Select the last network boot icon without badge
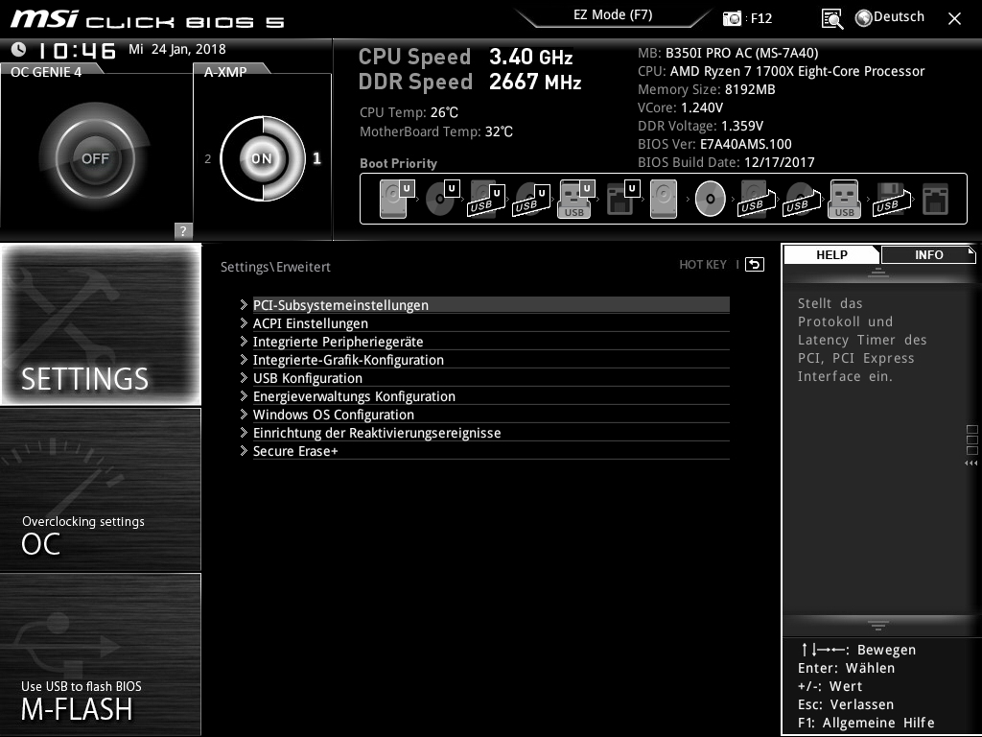 point(936,200)
